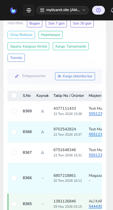Click date 22 Tem 2026 15:31

point(68,155)
